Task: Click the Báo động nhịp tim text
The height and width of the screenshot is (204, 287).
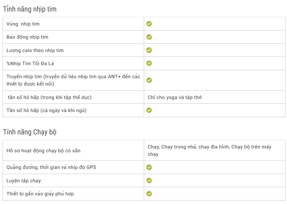Action: [x=27, y=37]
